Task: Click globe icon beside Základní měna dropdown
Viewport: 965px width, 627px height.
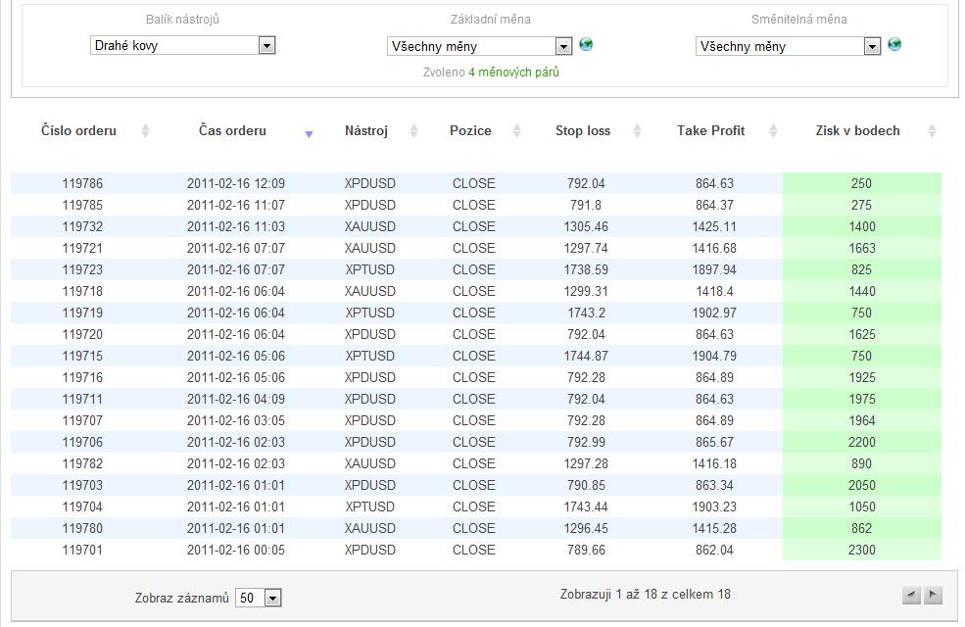Action: tap(586, 44)
